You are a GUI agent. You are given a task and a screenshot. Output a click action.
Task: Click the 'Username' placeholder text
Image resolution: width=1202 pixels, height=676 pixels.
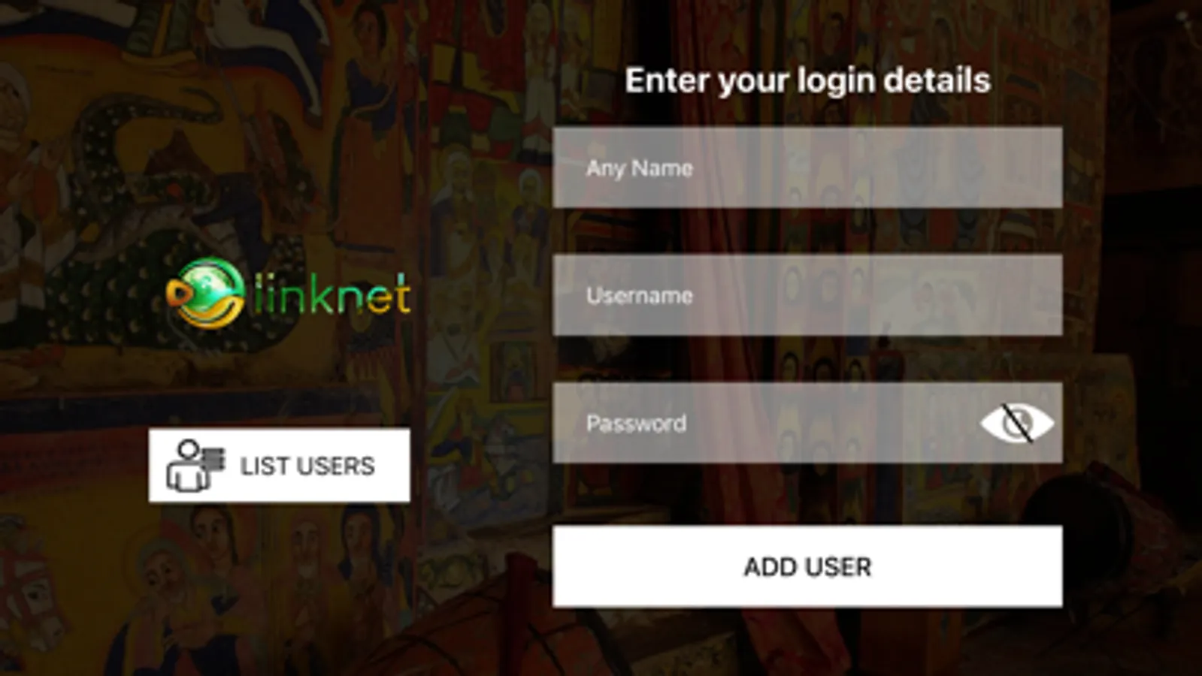pos(639,295)
